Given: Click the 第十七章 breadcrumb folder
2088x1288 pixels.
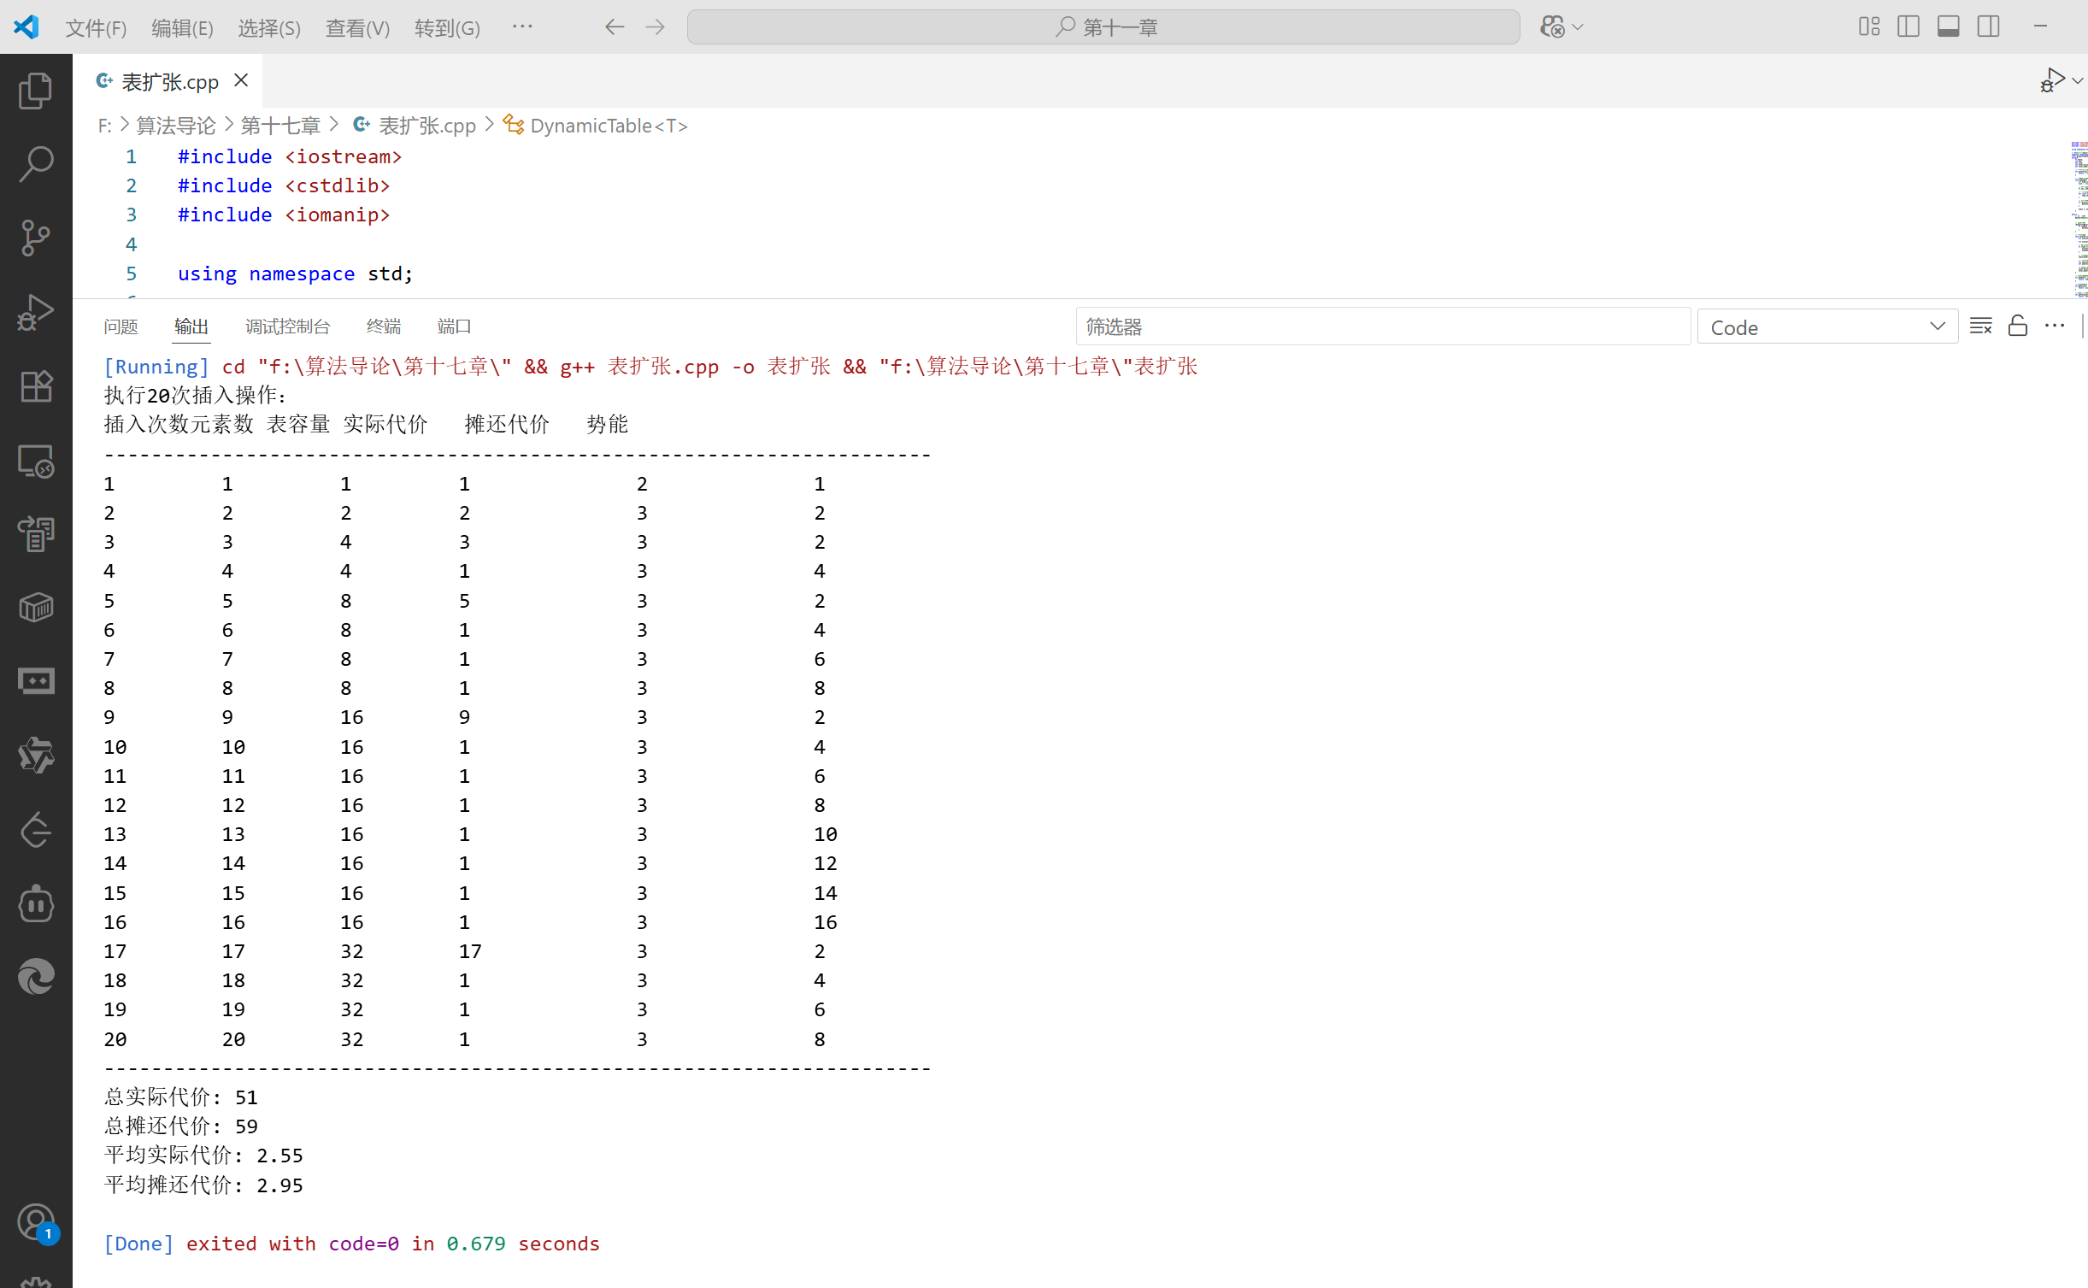Looking at the screenshot, I should pyautogui.click(x=279, y=126).
